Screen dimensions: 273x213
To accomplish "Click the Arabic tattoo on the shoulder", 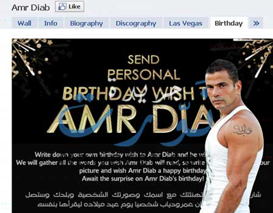I will point(243,130).
